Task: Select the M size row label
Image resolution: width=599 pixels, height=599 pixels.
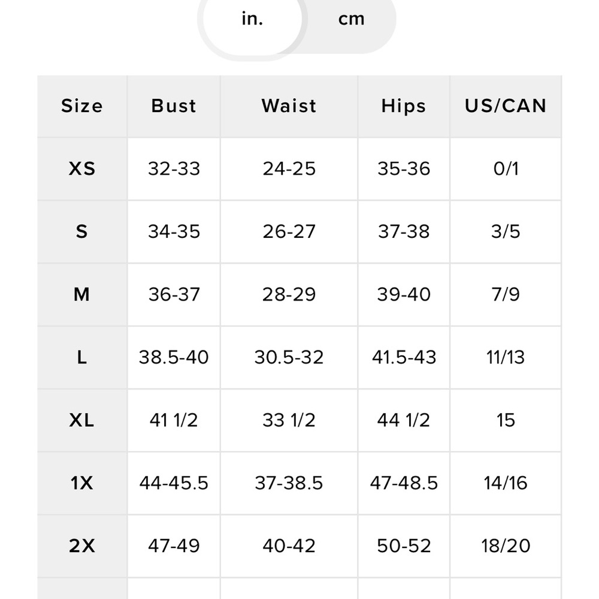Action: [x=82, y=295]
